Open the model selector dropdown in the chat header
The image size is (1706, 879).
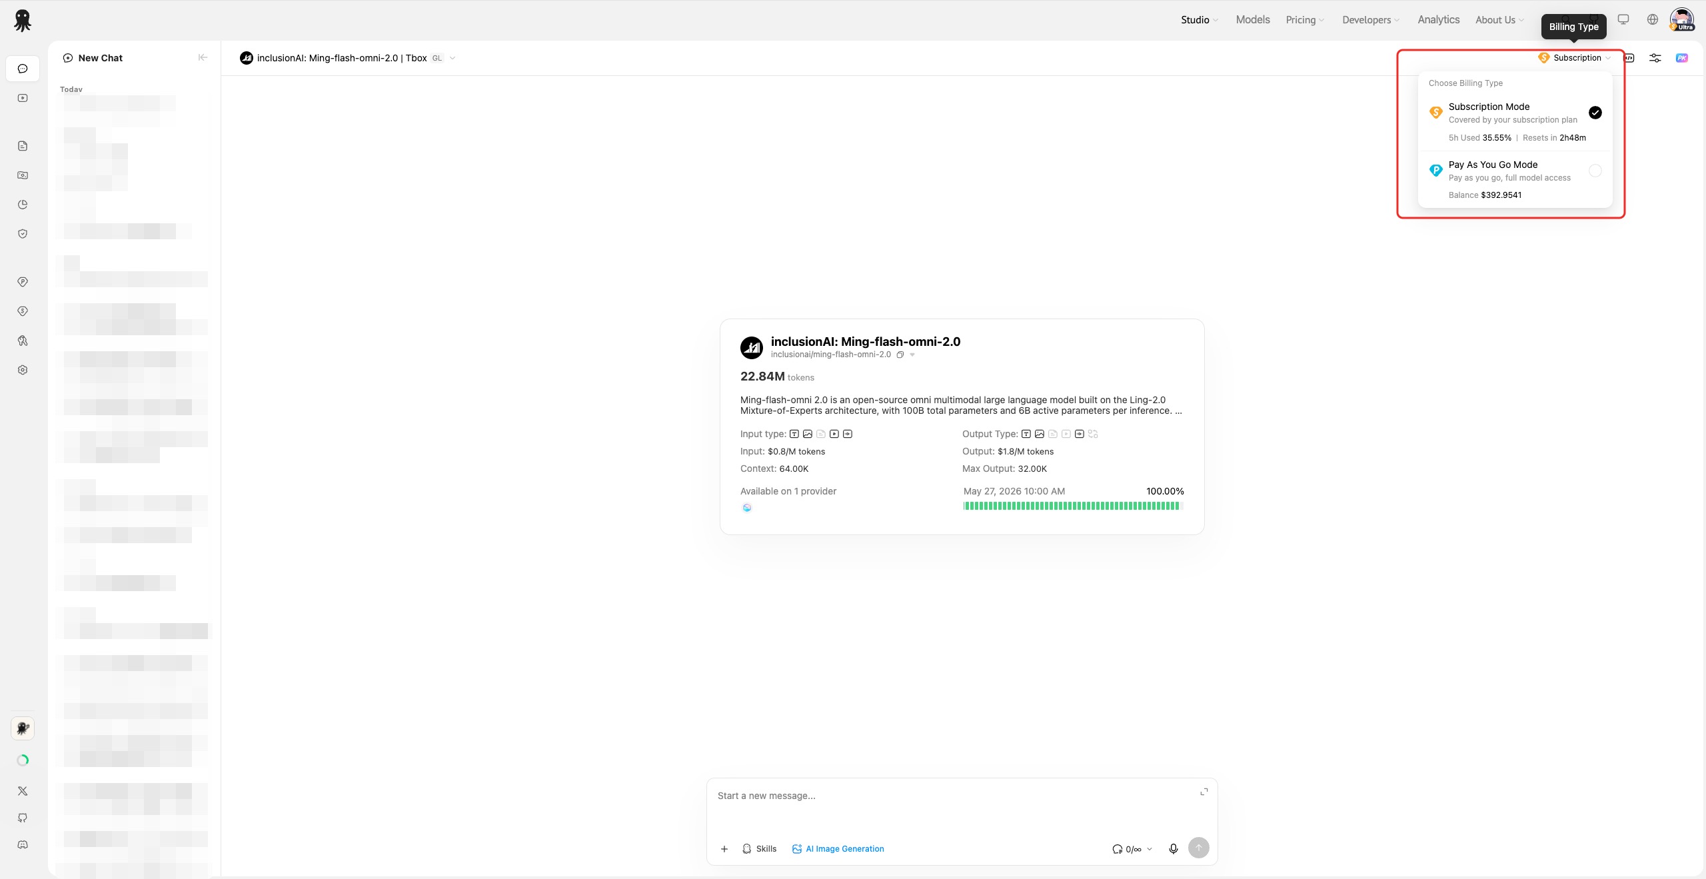(348, 58)
